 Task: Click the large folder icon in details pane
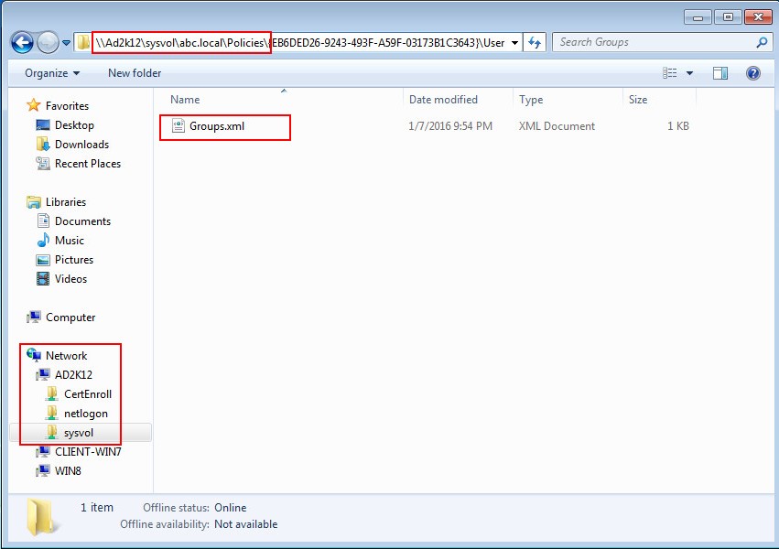pyautogui.click(x=44, y=517)
